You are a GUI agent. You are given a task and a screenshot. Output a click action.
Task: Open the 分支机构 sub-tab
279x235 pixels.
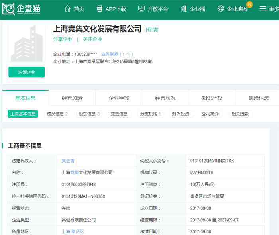point(151,114)
